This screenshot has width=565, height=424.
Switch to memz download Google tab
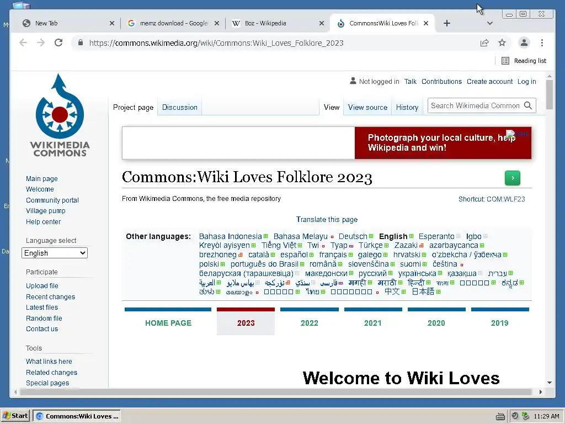[173, 23]
